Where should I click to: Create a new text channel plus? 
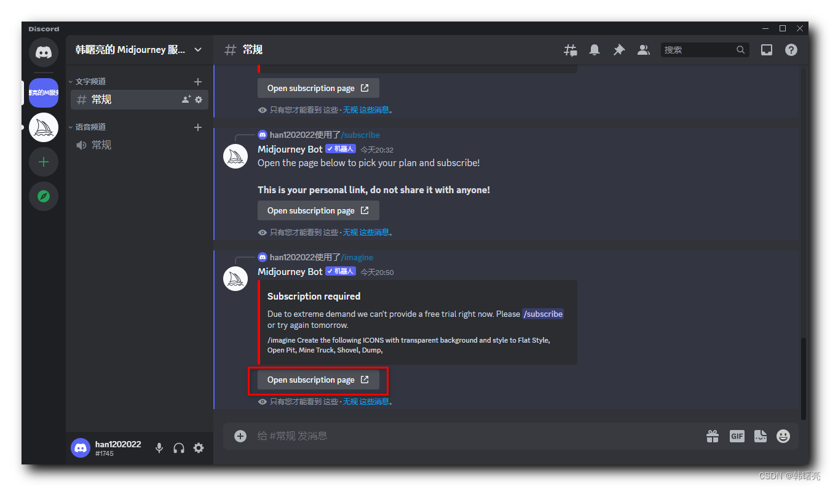coord(198,81)
